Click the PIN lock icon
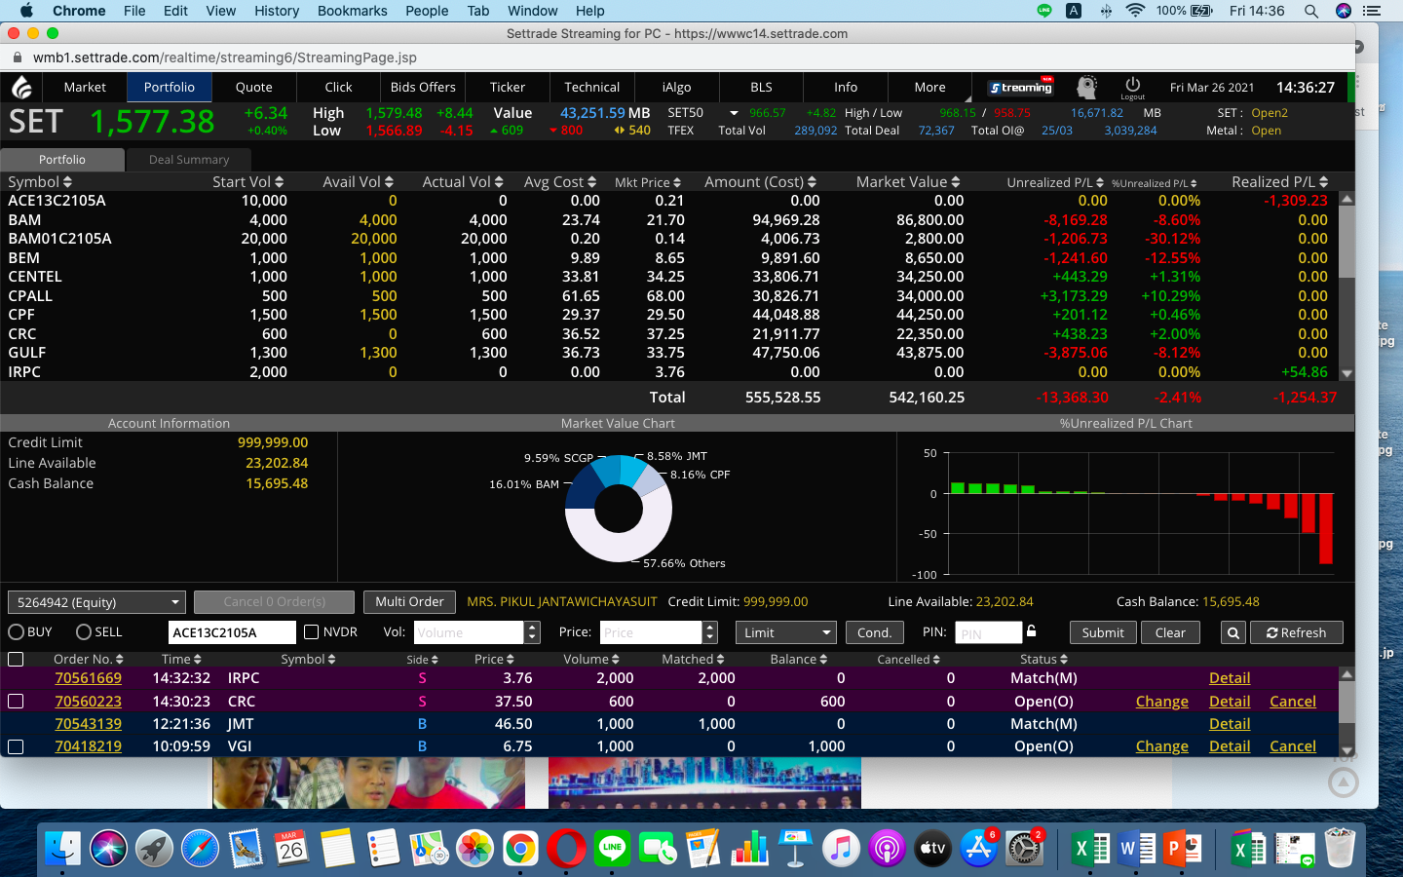 pyautogui.click(x=1032, y=631)
